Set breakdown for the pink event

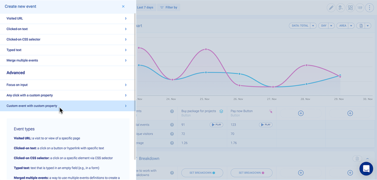coord(251,173)
